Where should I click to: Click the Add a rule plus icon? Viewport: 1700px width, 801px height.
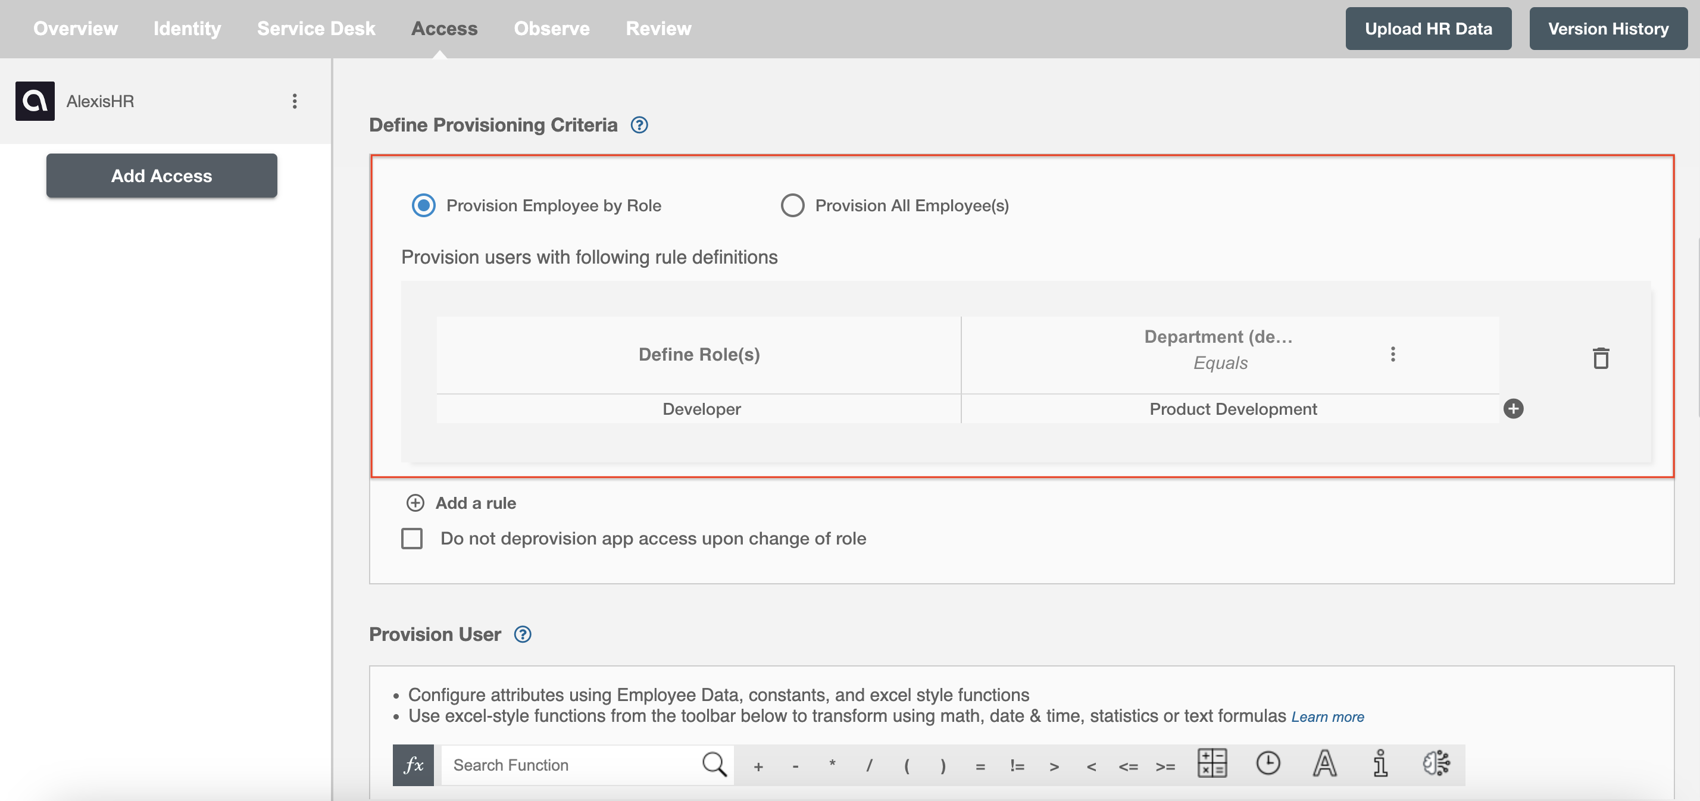(x=415, y=503)
